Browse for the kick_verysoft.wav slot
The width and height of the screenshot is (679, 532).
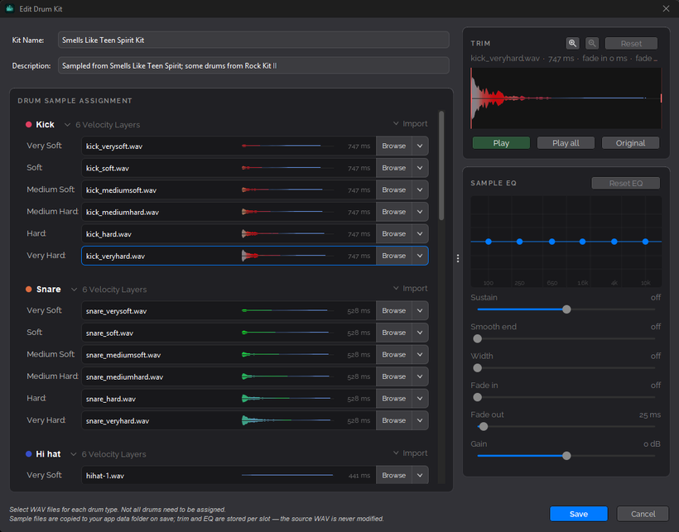(x=393, y=146)
